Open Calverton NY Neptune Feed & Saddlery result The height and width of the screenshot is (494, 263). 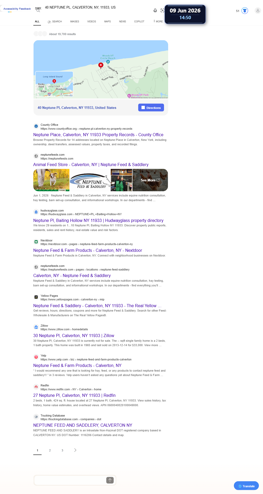tap(72, 275)
